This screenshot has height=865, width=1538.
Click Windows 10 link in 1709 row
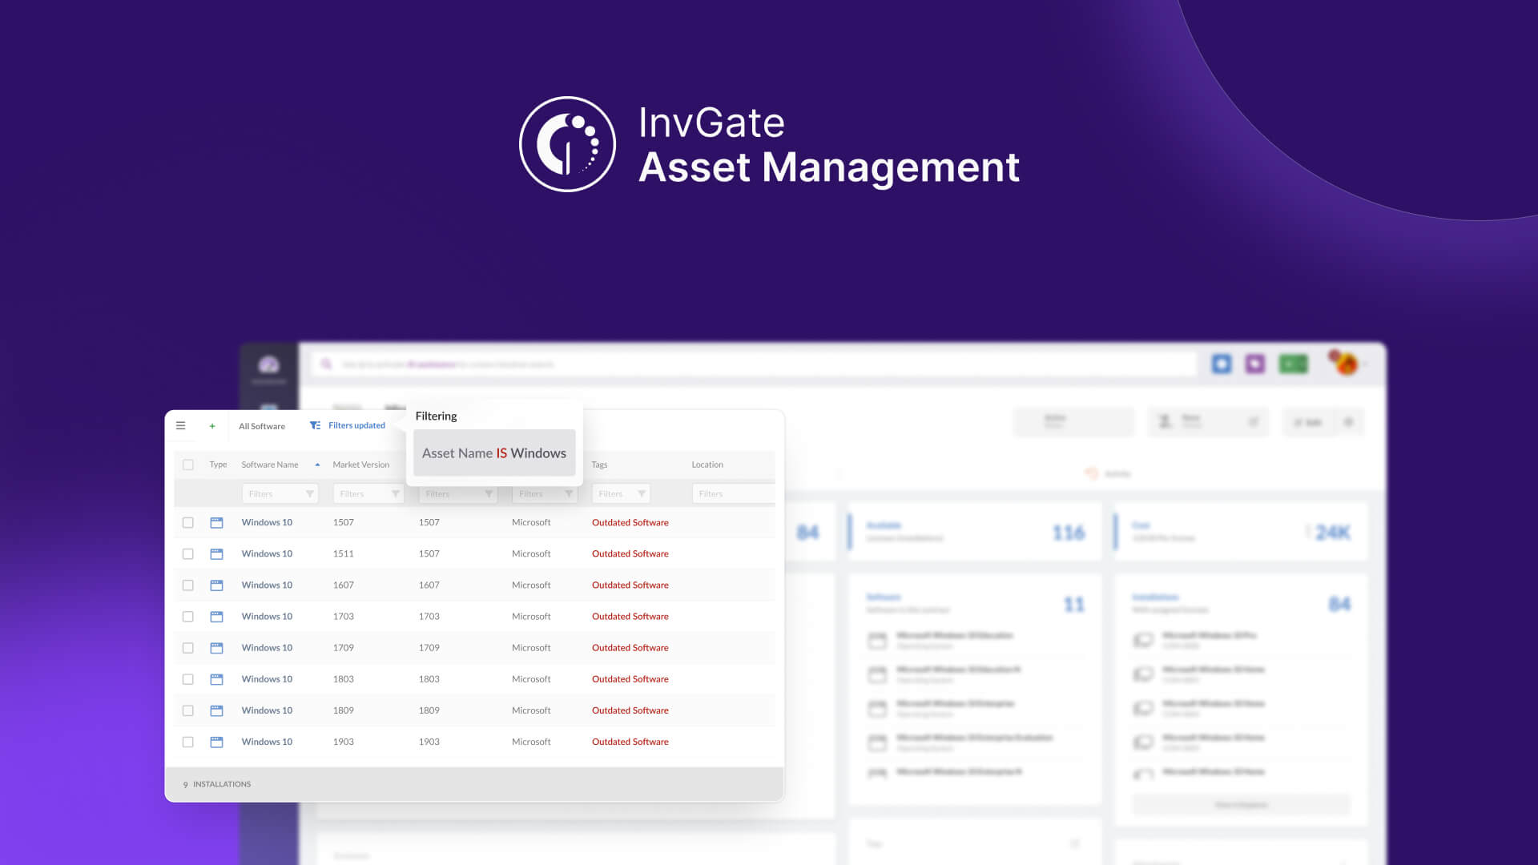[267, 648]
